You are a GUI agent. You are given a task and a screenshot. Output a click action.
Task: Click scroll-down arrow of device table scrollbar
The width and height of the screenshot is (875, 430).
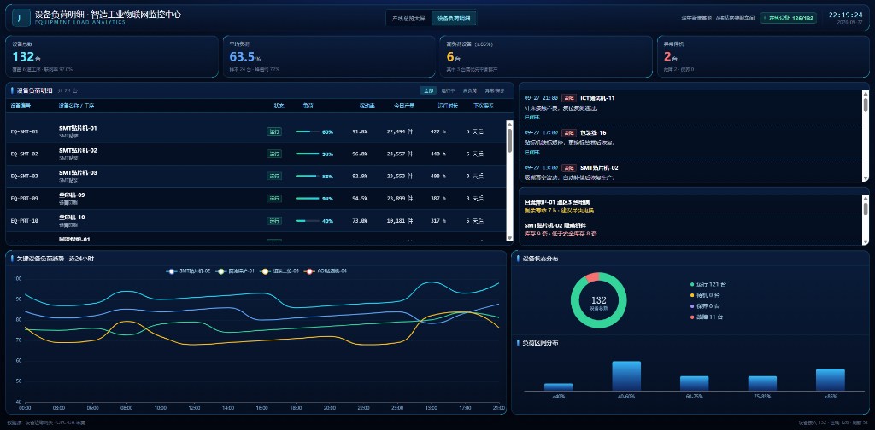click(x=509, y=238)
